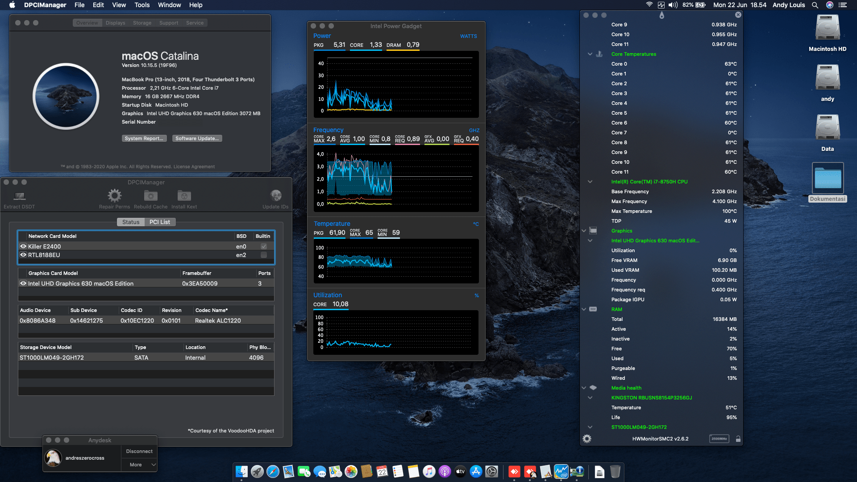Collapse the Graphics group chevron
The width and height of the screenshot is (857, 482).
(x=584, y=231)
